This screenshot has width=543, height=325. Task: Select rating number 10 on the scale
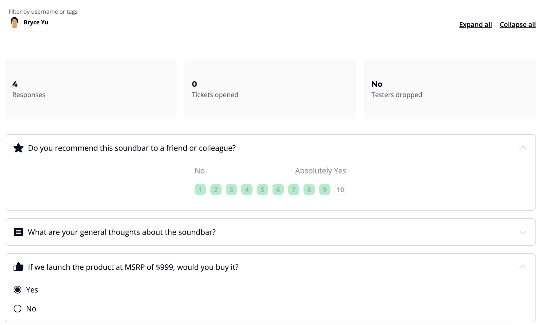point(340,190)
